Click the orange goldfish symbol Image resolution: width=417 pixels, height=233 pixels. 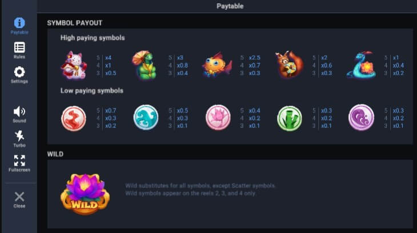click(x=217, y=65)
